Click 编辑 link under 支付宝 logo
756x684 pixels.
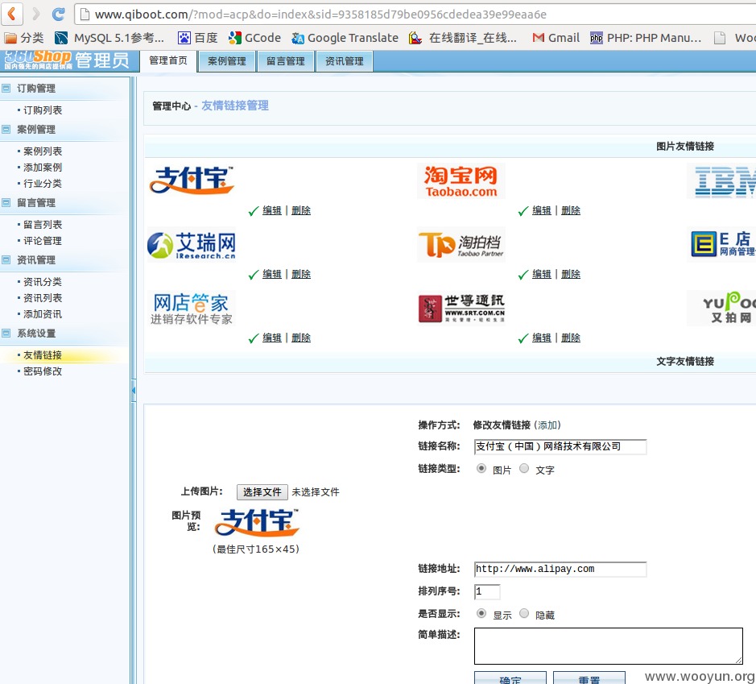point(272,210)
